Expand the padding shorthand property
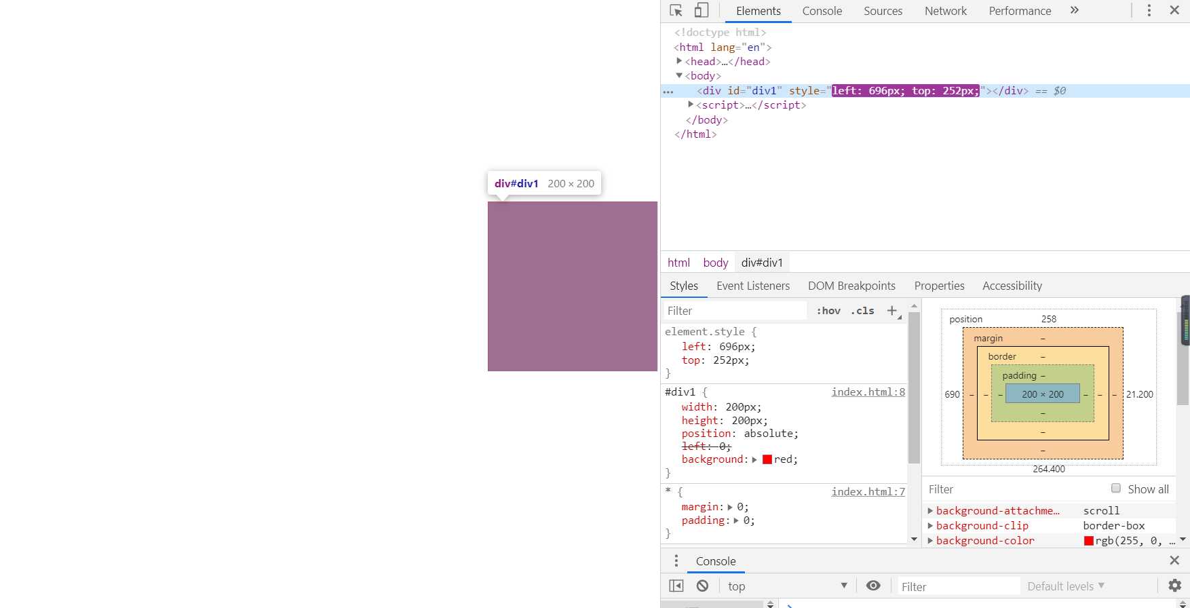The width and height of the screenshot is (1190, 608). [x=736, y=520]
